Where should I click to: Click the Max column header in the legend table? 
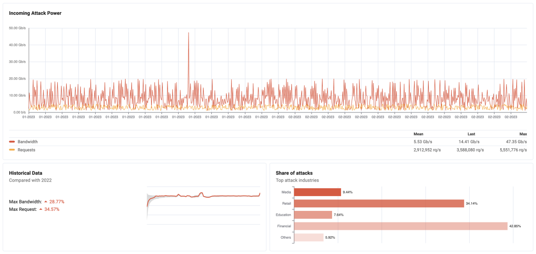(522, 134)
